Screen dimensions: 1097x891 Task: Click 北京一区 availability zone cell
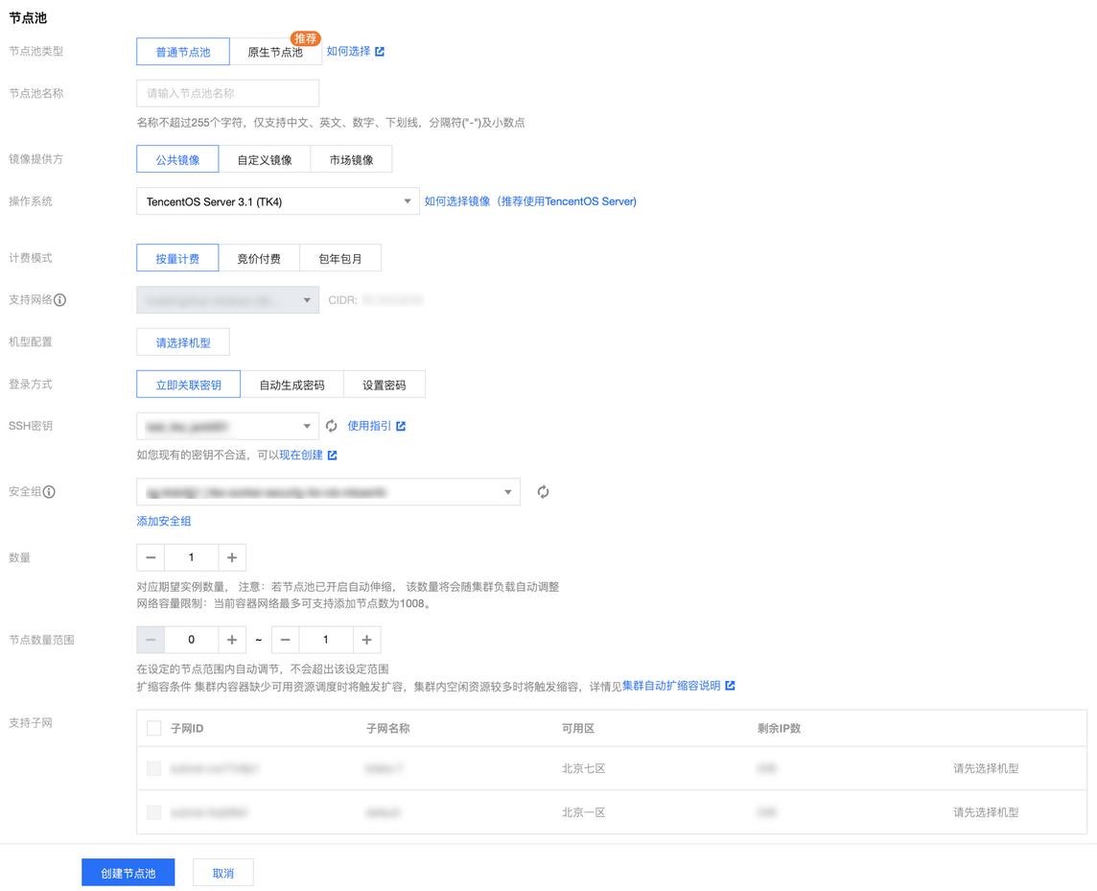coord(583,812)
